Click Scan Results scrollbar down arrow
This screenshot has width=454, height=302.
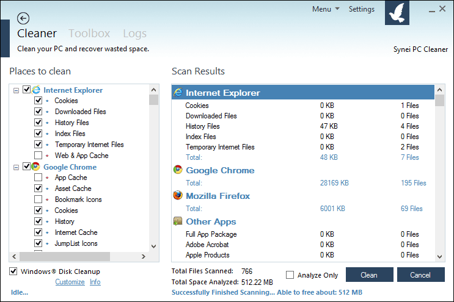click(x=439, y=257)
